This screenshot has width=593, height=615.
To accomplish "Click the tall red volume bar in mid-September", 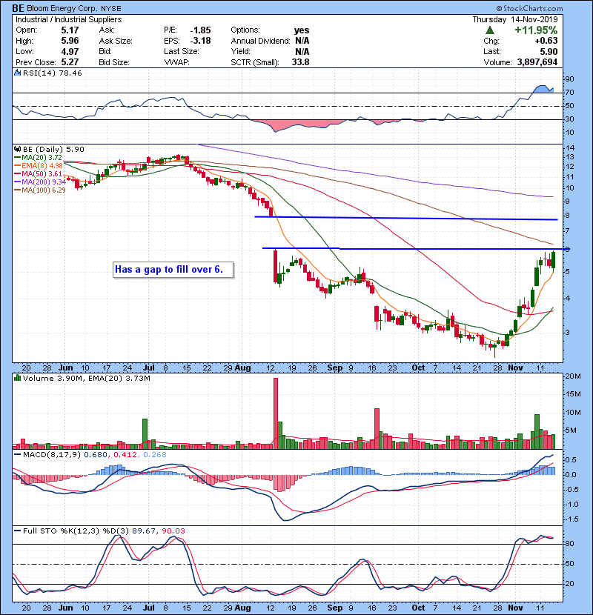I will (377, 429).
